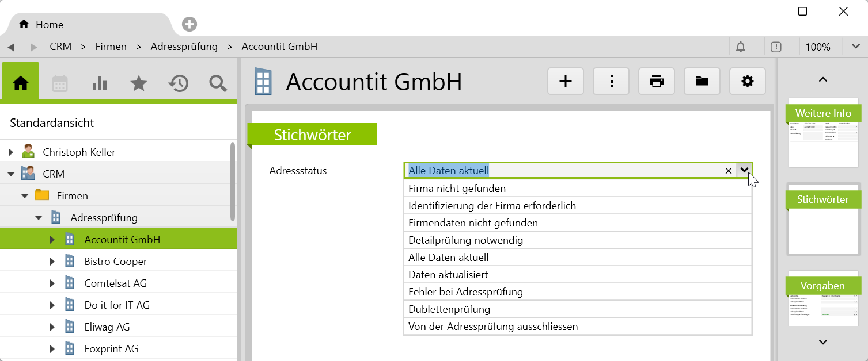Expand the Bistro Cooper tree node
This screenshot has width=868, height=361.
coord(52,262)
